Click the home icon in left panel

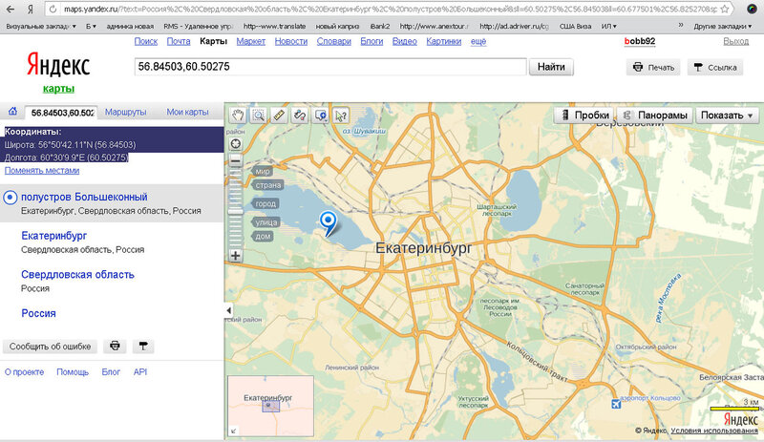(x=11, y=113)
